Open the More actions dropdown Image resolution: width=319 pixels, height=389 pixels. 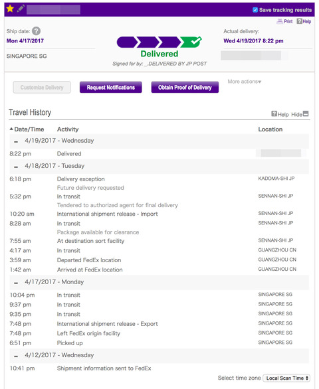(245, 82)
